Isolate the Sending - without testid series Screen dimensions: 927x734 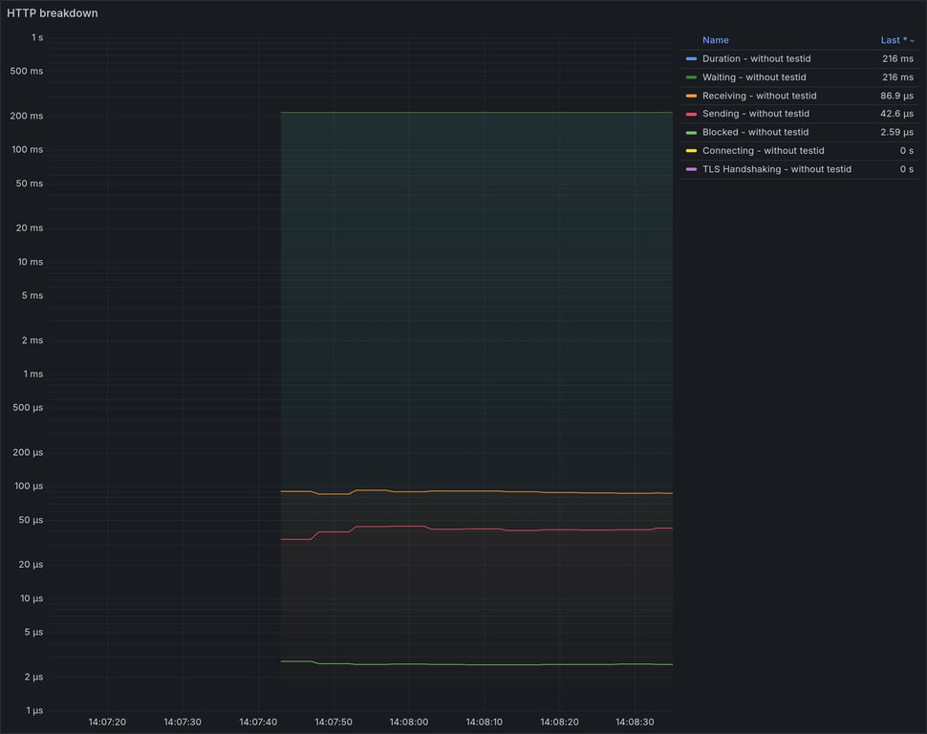click(x=756, y=114)
